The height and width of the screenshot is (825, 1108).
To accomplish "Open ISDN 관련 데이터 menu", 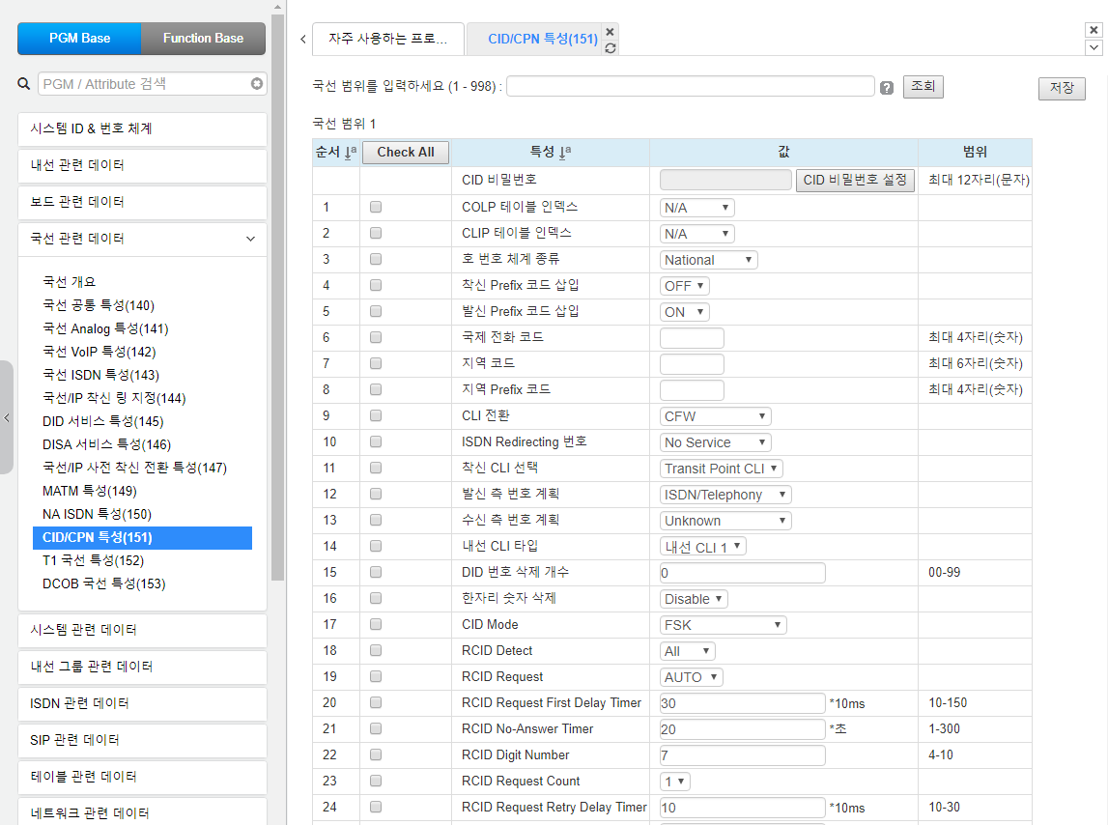I will [142, 703].
